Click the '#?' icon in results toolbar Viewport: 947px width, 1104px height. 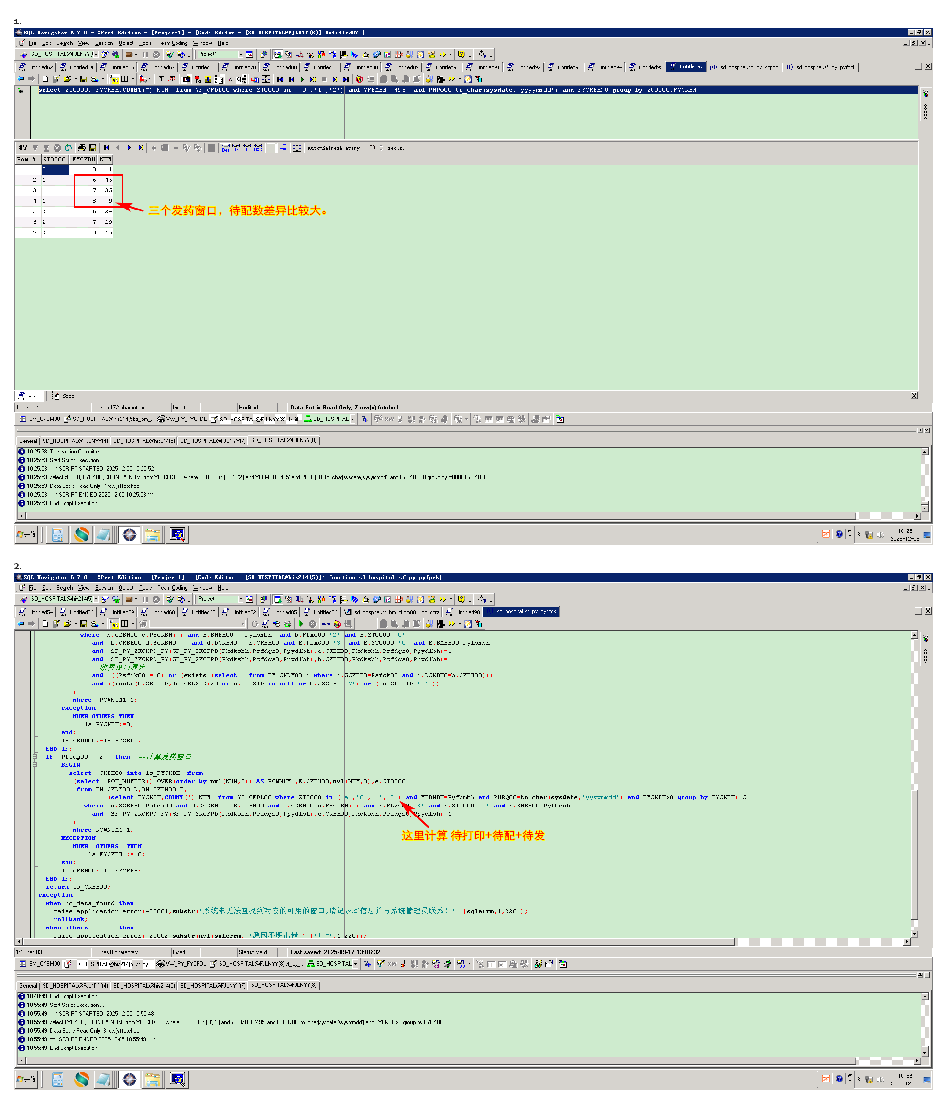pos(22,148)
